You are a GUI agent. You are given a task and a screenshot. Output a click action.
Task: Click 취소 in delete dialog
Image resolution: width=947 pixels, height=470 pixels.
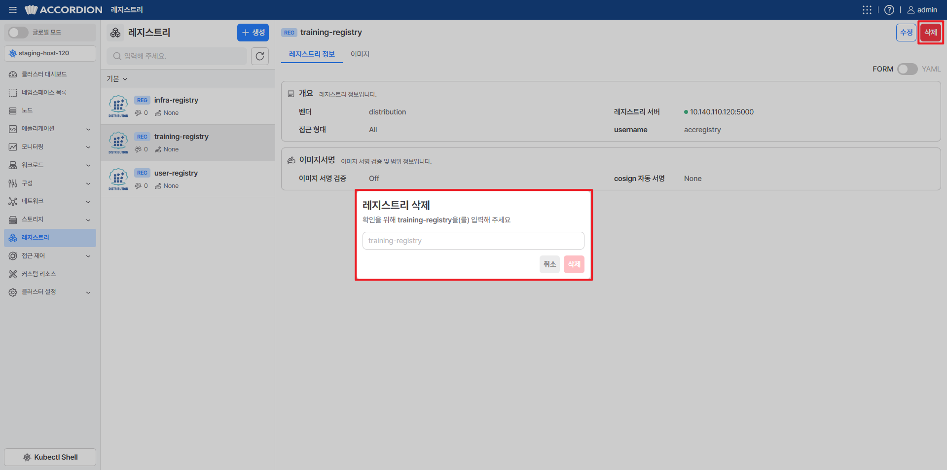pyautogui.click(x=549, y=264)
